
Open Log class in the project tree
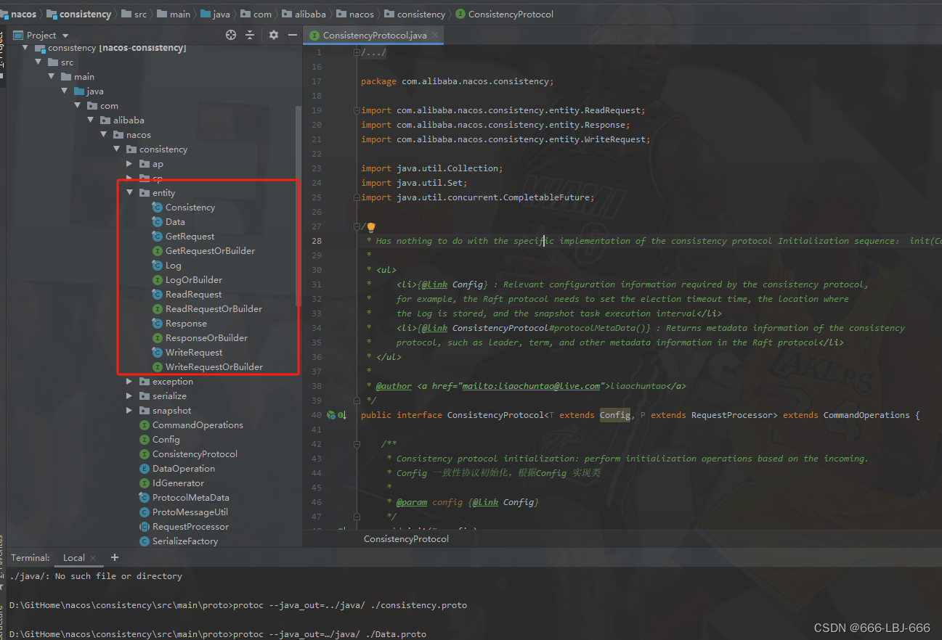point(173,266)
